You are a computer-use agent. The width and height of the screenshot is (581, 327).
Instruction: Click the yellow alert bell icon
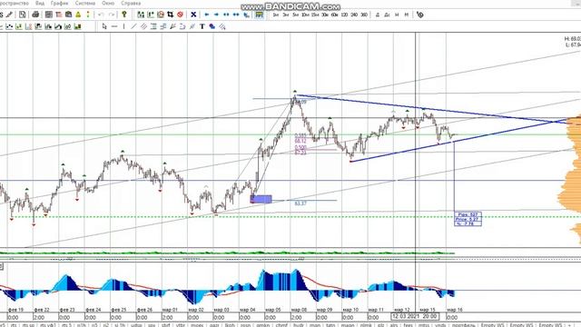78,15
